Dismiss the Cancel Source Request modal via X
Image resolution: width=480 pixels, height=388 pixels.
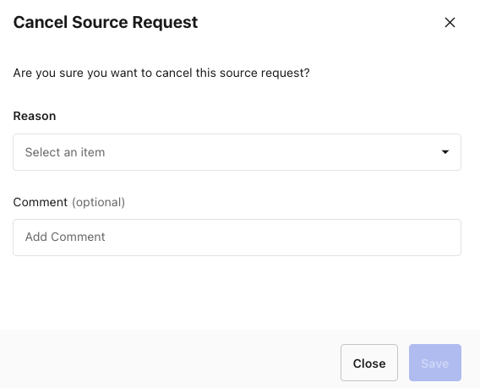click(450, 22)
